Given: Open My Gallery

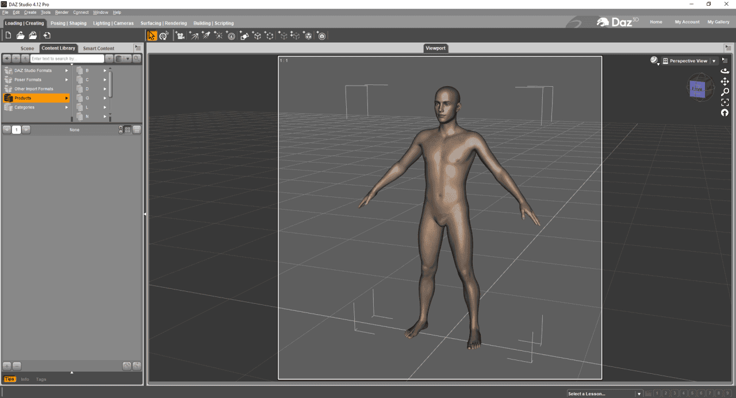Looking at the screenshot, I should [718, 22].
